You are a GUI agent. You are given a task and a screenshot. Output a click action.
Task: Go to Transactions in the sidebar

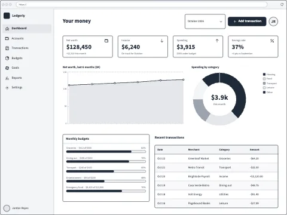click(27, 48)
